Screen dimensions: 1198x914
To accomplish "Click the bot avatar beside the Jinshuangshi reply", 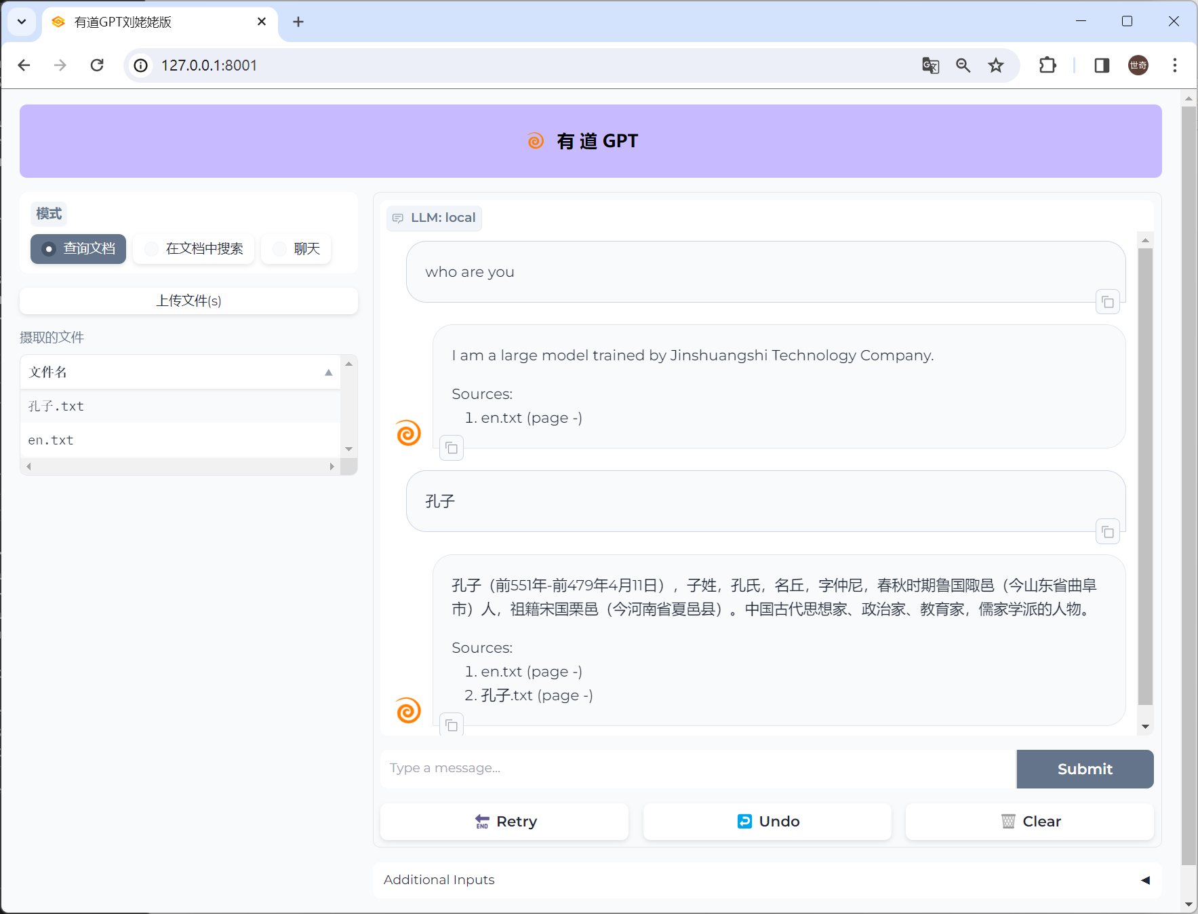I will point(408,433).
